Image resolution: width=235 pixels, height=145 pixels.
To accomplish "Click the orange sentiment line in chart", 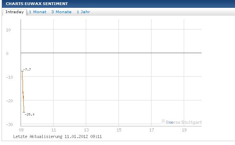I will [x=23, y=91].
